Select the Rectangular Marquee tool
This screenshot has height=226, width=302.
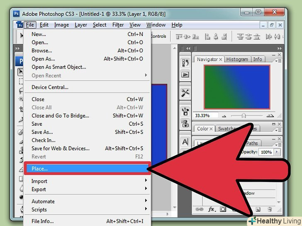(21, 81)
